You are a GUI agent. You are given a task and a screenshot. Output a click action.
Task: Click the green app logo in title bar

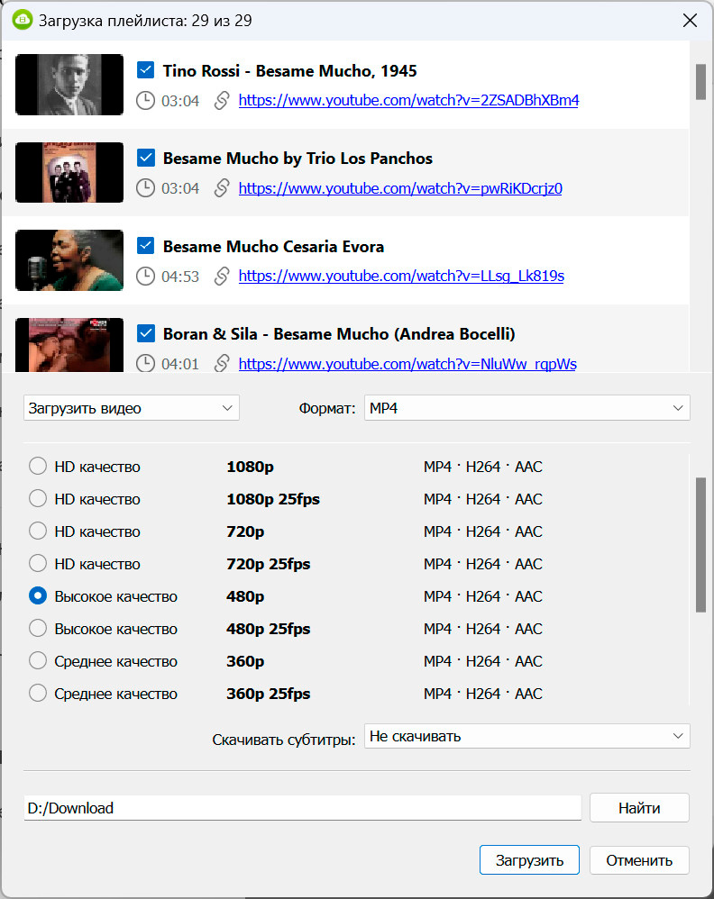23,20
